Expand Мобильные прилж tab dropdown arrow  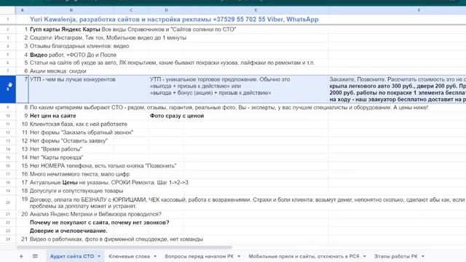(x=364, y=256)
